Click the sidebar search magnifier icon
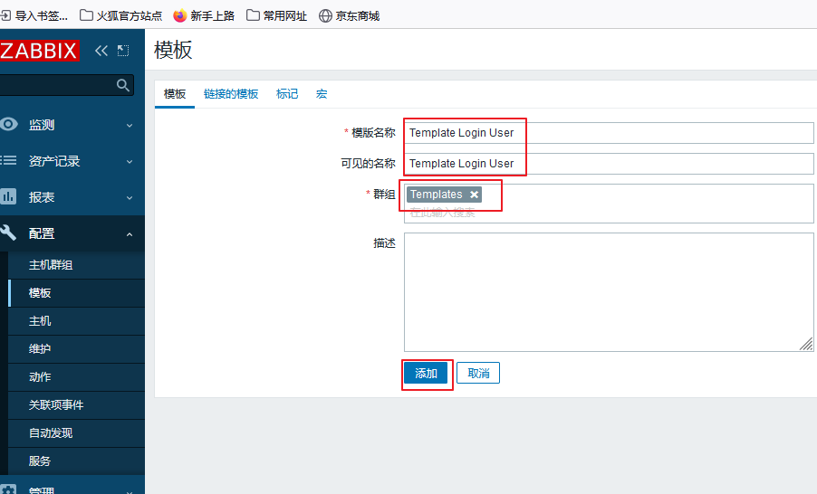 (123, 85)
